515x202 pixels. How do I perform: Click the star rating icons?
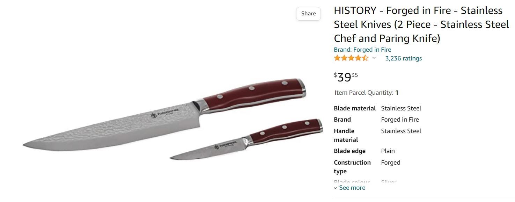tap(351, 58)
